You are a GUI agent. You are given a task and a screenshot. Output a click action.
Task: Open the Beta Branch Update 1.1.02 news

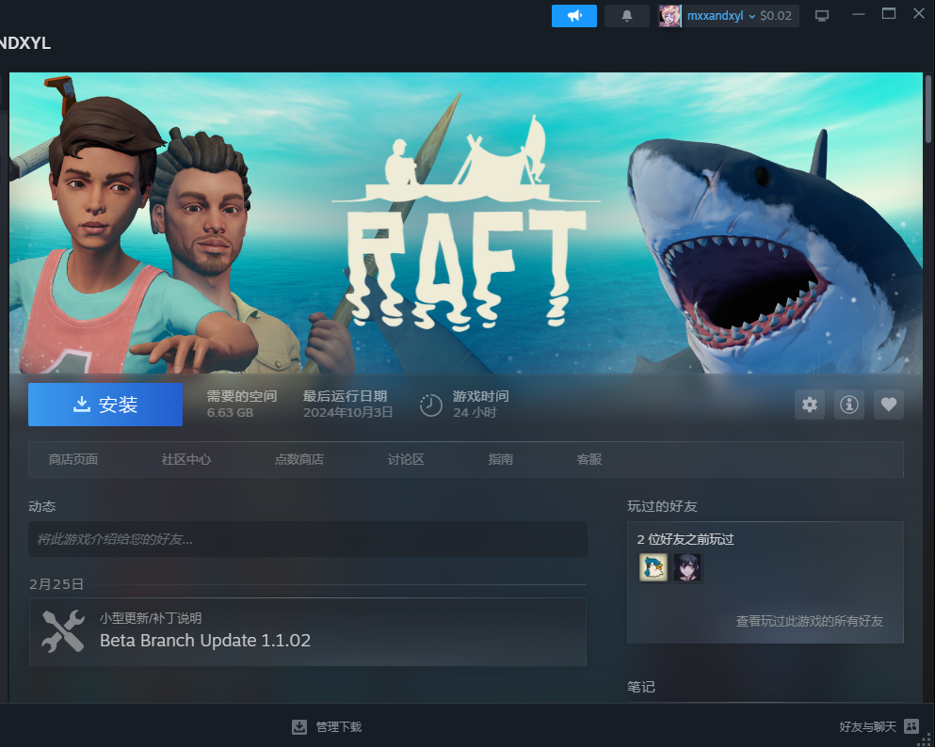click(x=308, y=632)
